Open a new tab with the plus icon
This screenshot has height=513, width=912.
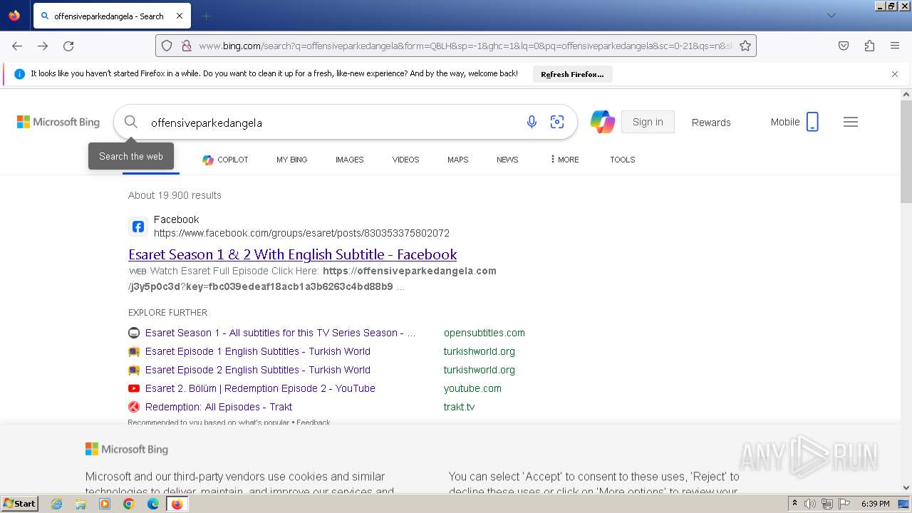point(206,16)
